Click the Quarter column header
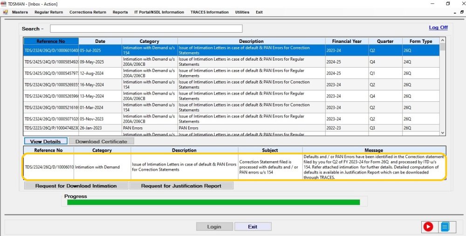Viewport: 466px width, 236px height. point(385,41)
